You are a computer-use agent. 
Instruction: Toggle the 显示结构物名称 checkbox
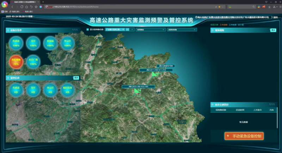(x=88, y=30)
